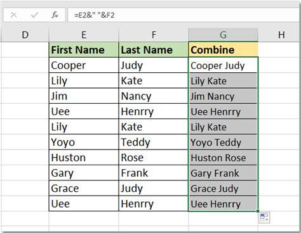301x233 pixels.
Task: Select the Combine header cell
Action: pyautogui.click(x=223, y=50)
